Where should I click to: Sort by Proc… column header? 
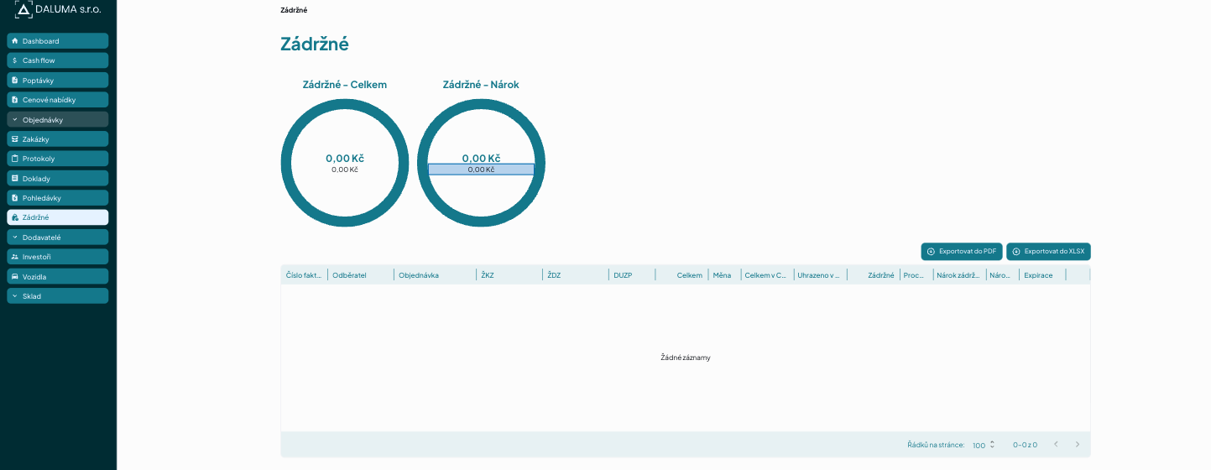pyautogui.click(x=916, y=275)
